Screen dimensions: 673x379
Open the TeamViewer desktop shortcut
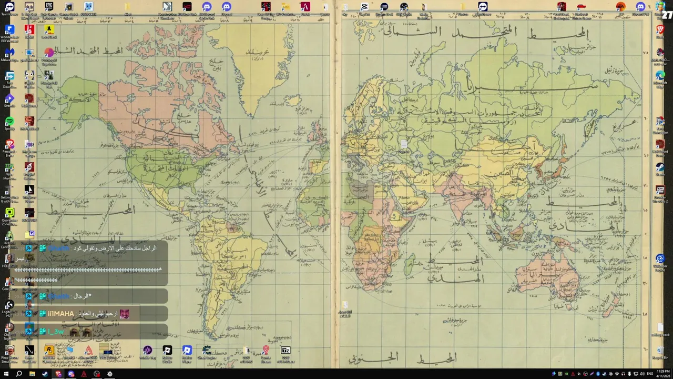tap(9, 9)
